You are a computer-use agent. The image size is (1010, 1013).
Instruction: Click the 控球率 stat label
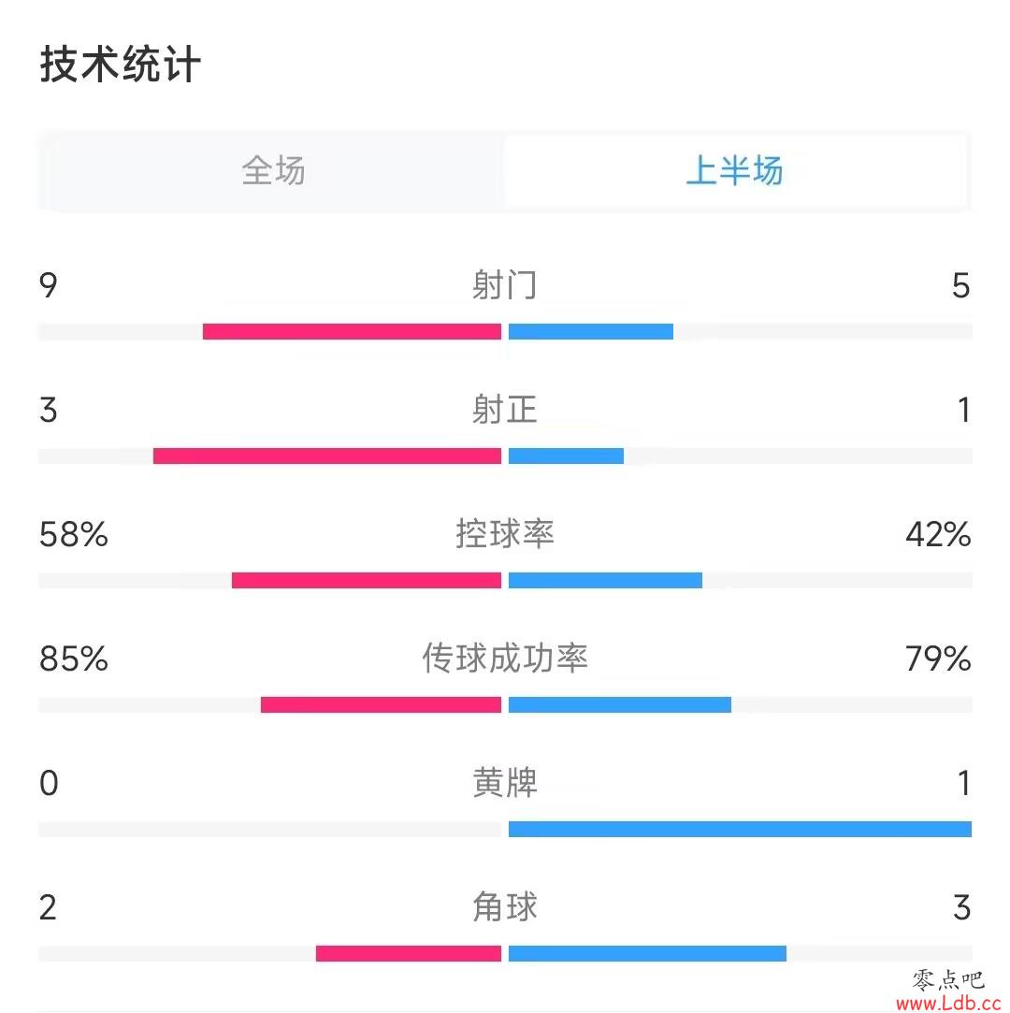504,534
